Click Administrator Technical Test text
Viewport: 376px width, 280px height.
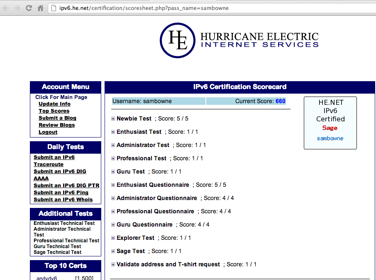pos(62,232)
